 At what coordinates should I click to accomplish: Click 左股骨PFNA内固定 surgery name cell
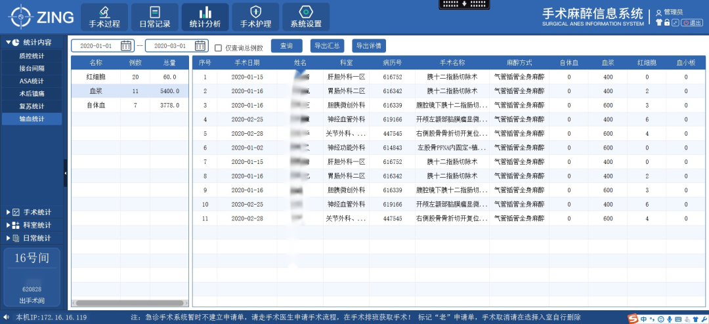[x=452, y=148]
